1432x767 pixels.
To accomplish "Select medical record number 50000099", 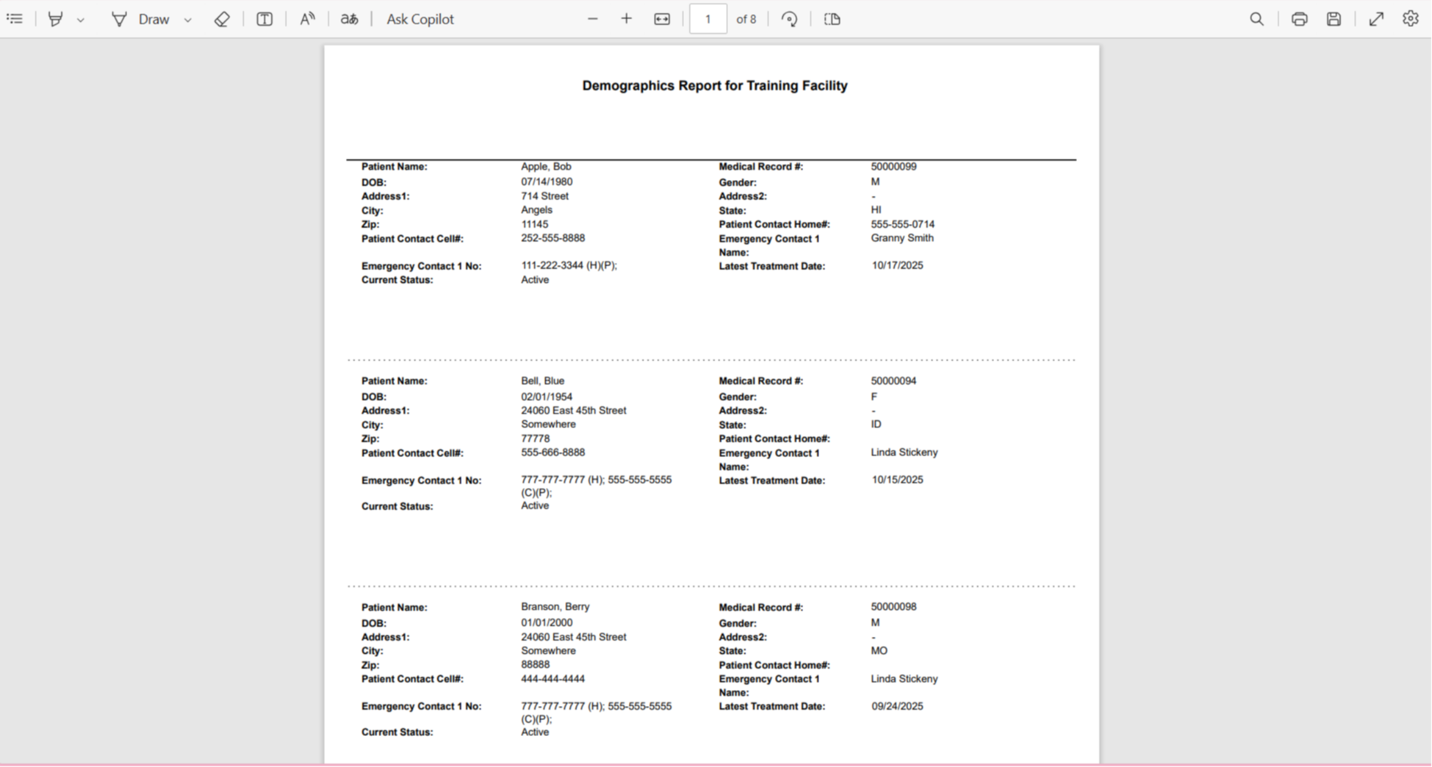I will (894, 166).
